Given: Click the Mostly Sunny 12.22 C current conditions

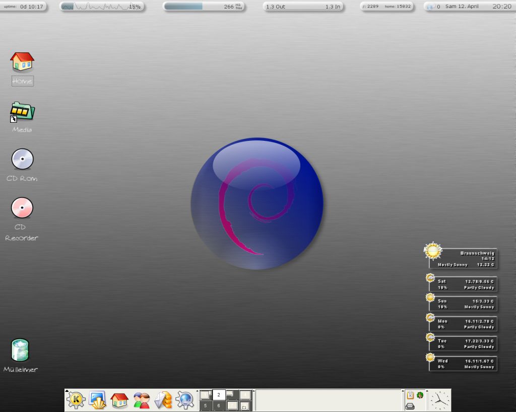Looking at the screenshot, I should (466, 265).
